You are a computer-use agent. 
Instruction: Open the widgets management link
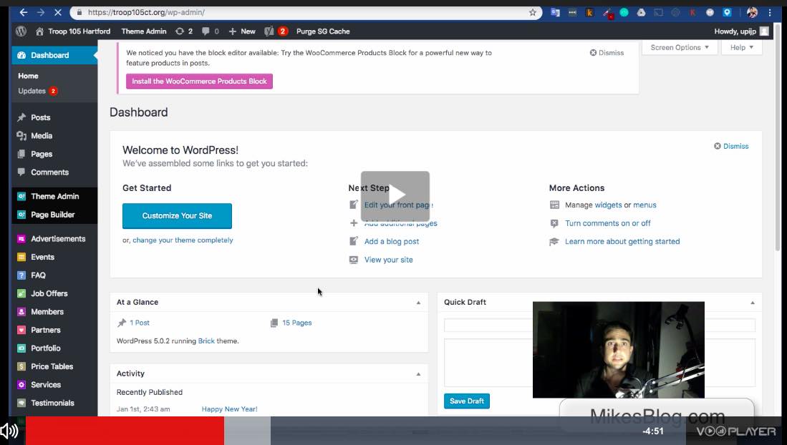click(608, 205)
